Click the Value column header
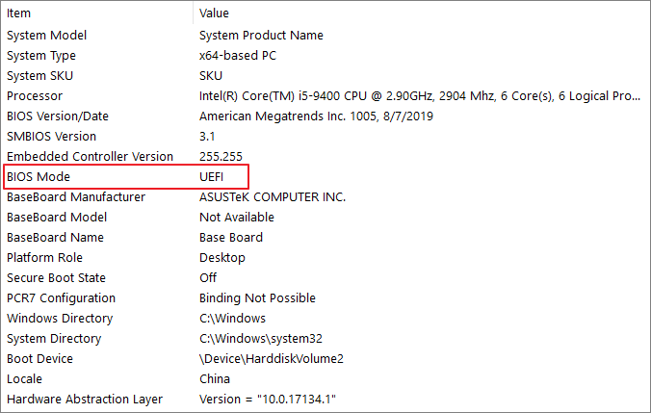651x413 pixels. click(214, 13)
